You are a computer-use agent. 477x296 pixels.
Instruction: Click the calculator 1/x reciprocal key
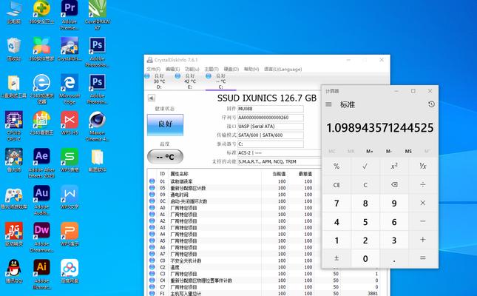[x=423, y=166]
